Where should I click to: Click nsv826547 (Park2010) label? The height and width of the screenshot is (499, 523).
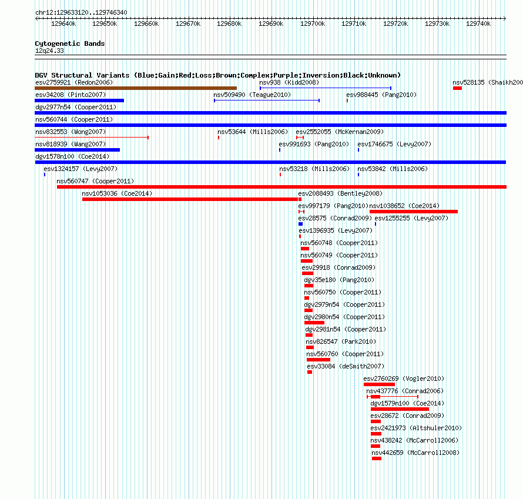pyautogui.click(x=341, y=341)
